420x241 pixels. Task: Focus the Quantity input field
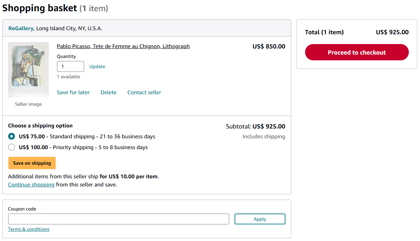click(x=70, y=66)
